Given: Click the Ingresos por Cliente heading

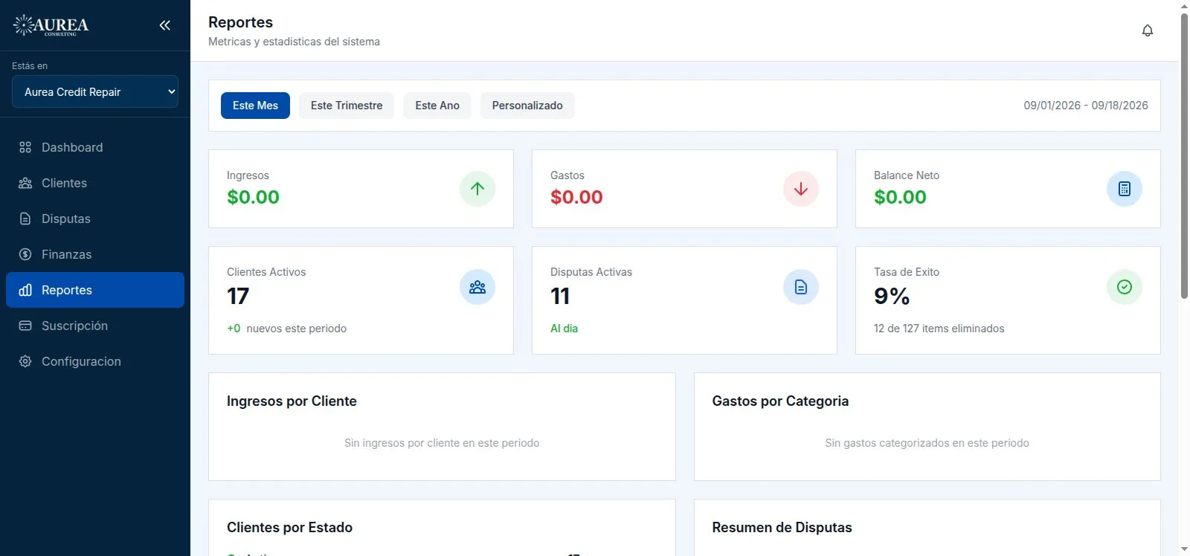Looking at the screenshot, I should (292, 401).
